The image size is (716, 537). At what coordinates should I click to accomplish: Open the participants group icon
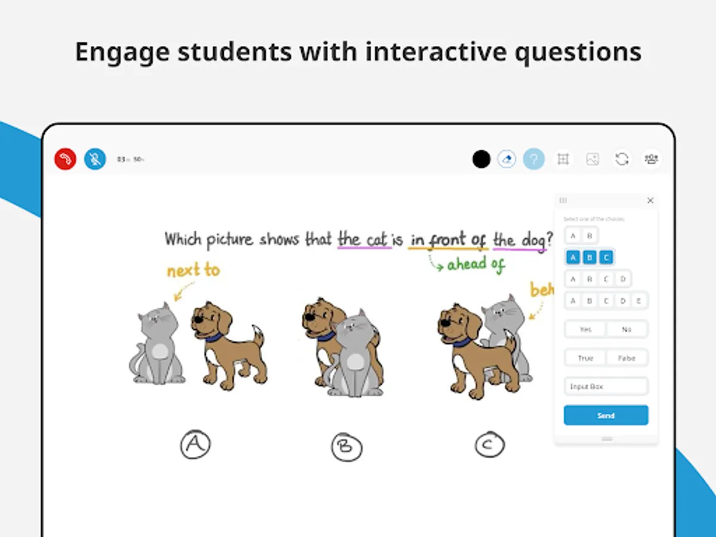tap(651, 159)
